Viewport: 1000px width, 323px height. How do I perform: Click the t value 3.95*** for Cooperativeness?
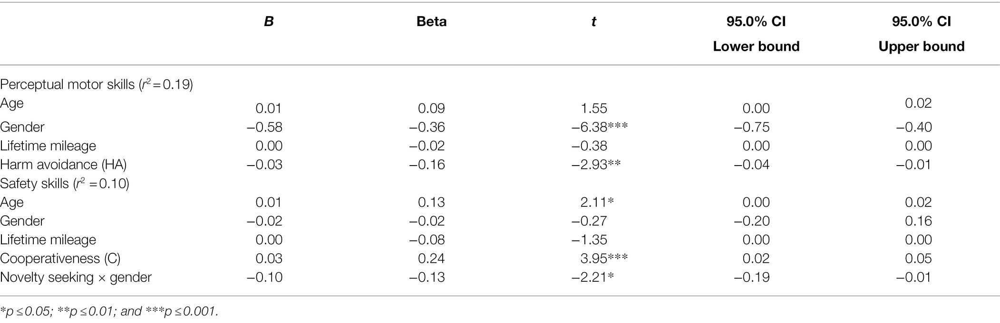pos(604,258)
